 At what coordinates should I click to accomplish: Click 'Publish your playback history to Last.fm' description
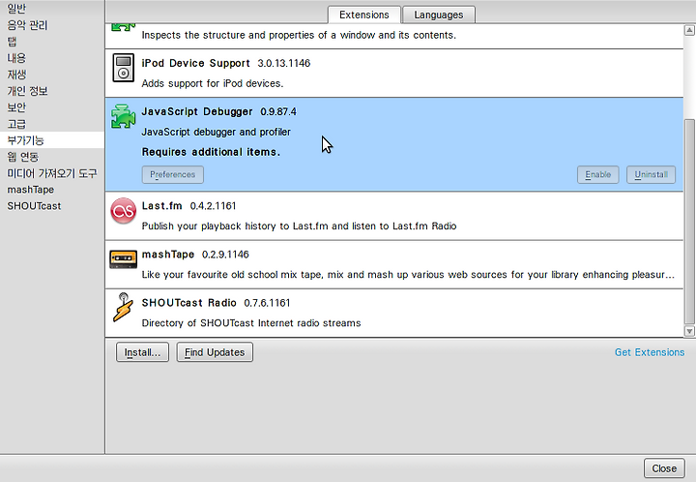299,226
